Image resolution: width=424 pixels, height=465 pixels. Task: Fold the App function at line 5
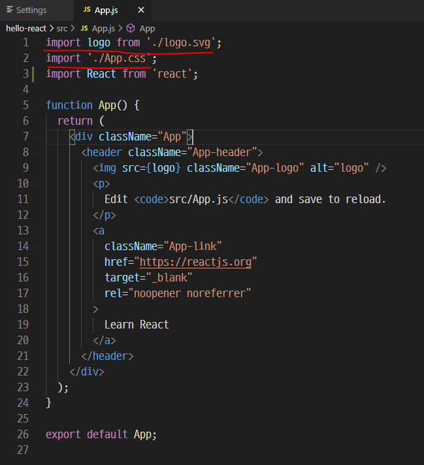point(39,105)
